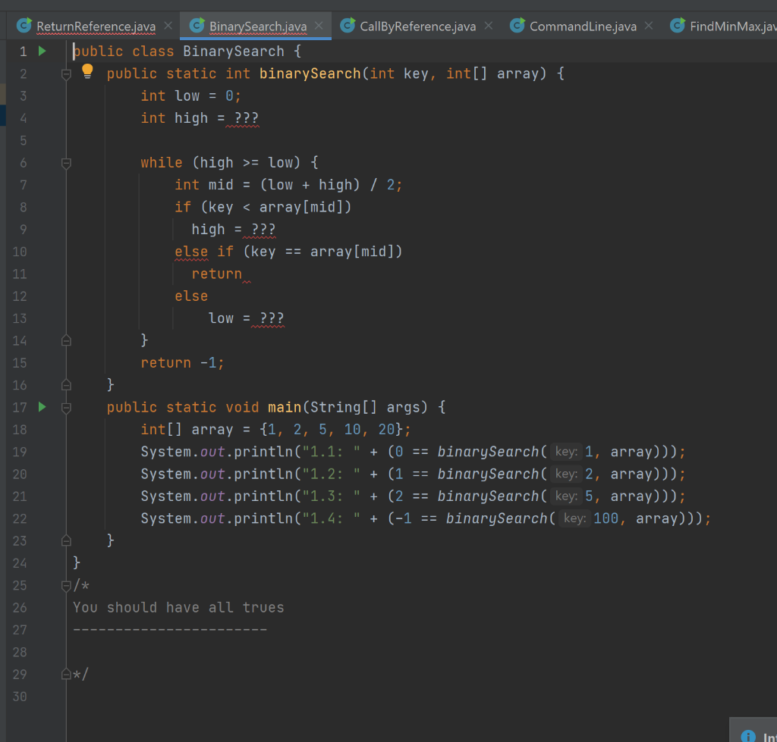
Task: Run the main method using the line 17 gutter arrow
Action: pyautogui.click(x=42, y=407)
